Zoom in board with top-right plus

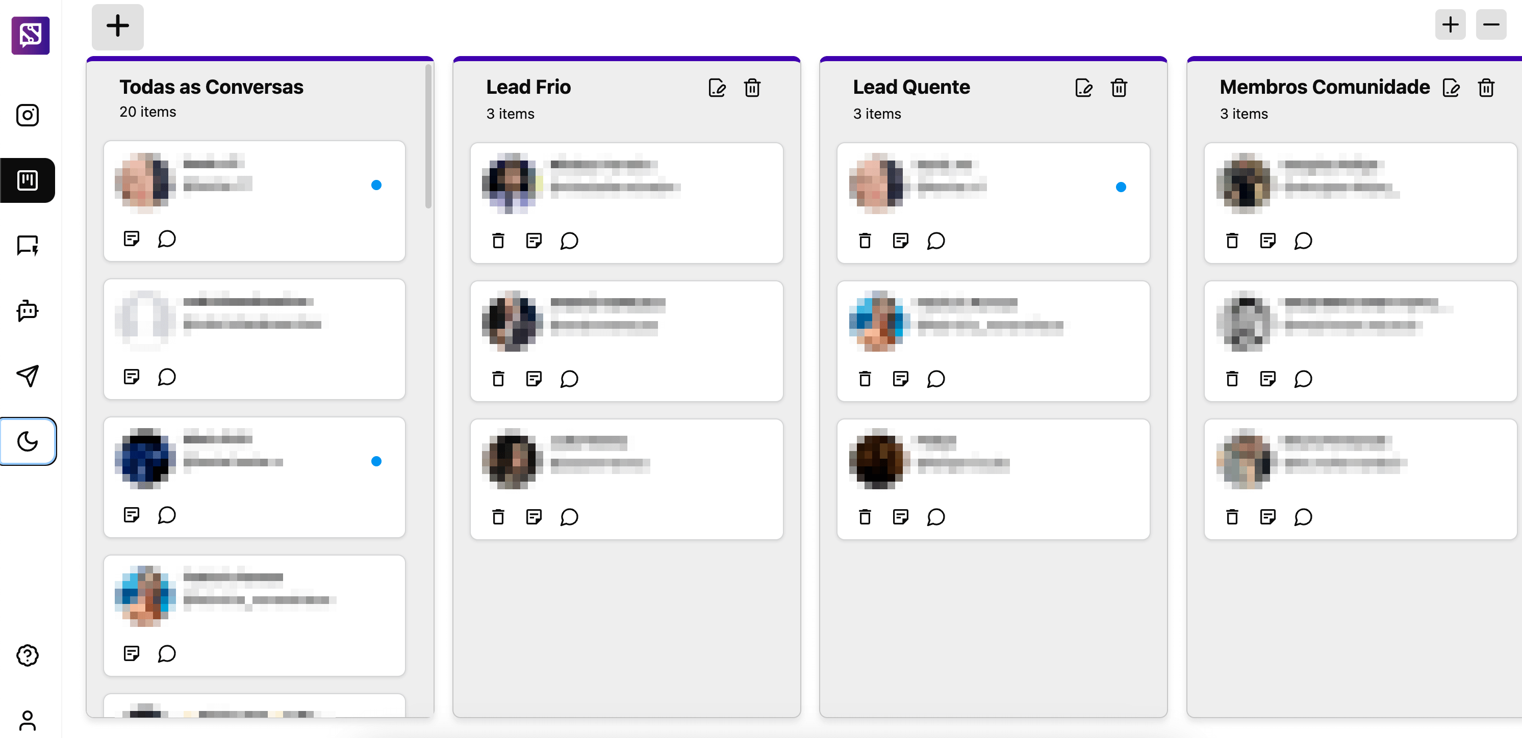point(1450,25)
